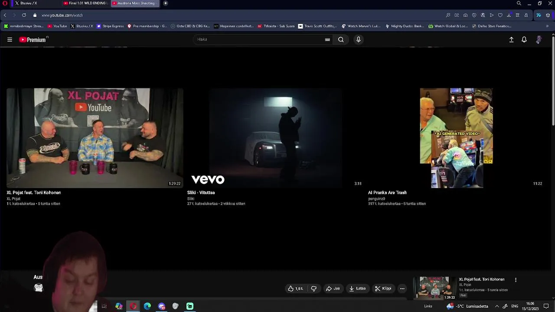Open the YouTube upload/create icon
This screenshot has height=312, width=555.
pyautogui.click(x=511, y=39)
